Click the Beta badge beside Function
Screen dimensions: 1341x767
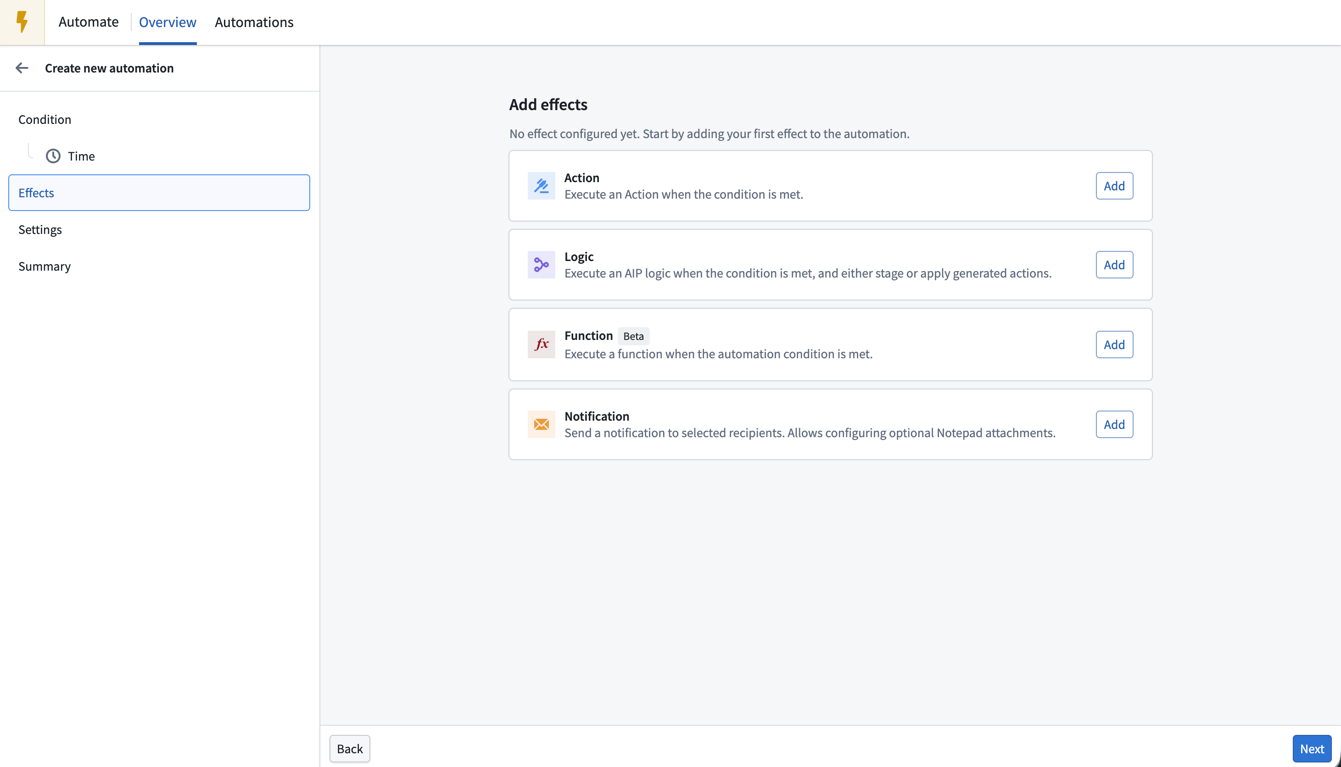click(x=633, y=336)
